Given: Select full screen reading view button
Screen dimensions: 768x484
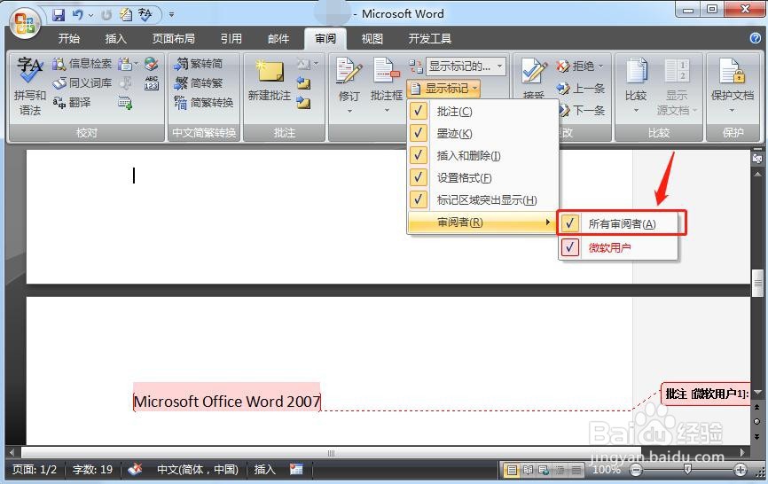Looking at the screenshot, I should (528, 471).
